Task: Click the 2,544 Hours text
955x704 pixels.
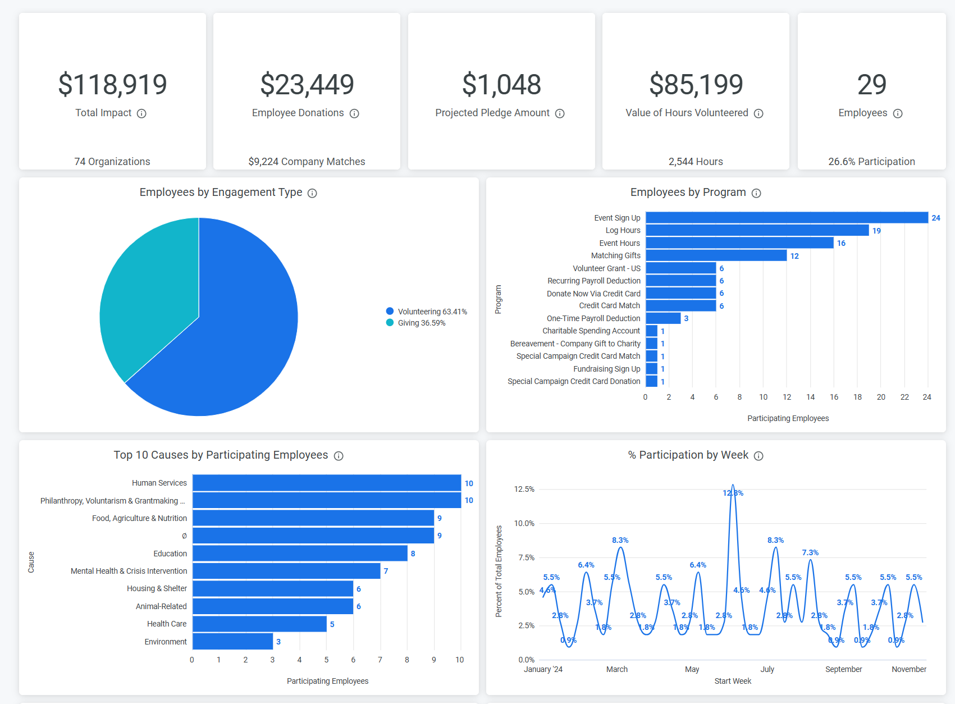Action: (x=696, y=162)
